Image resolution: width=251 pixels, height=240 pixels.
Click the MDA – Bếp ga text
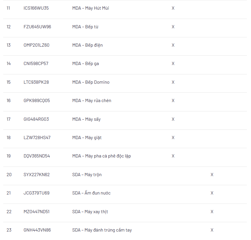click(x=85, y=64)
